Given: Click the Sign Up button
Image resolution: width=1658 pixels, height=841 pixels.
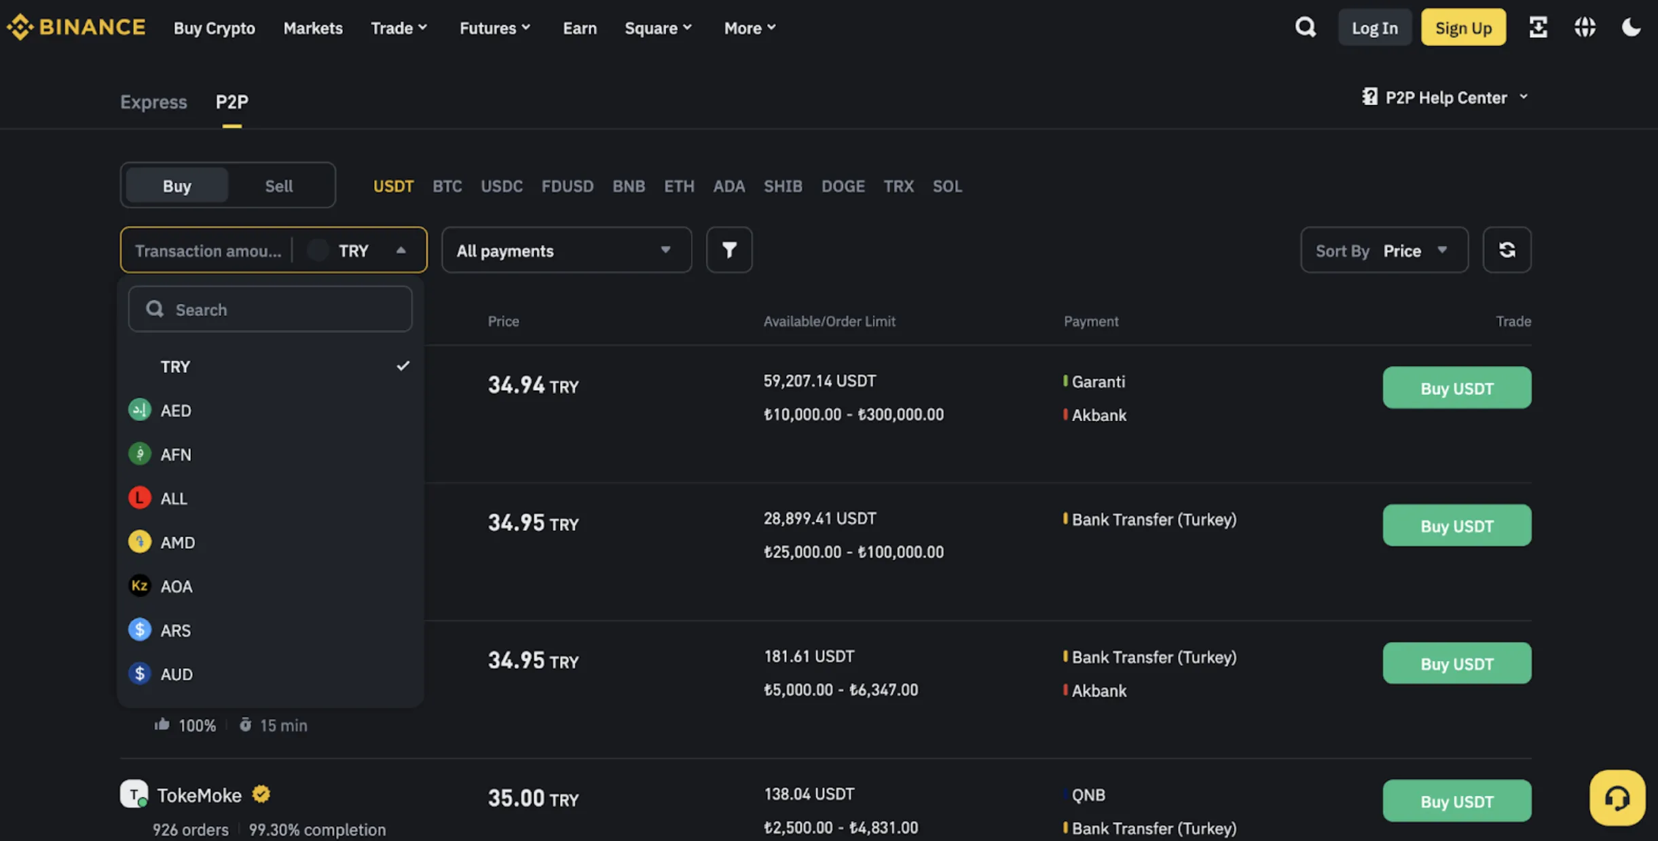Looking at the screenshot, I should pyautogui.click(x=1463, y=27).
